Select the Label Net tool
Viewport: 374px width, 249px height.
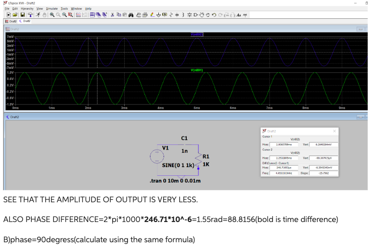[165, 15]
